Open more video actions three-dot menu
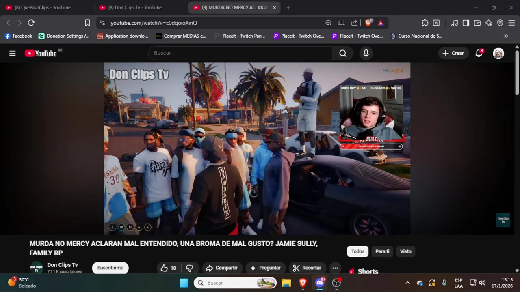This screenshot has width=520, height=292. click(x=335, y=268)
